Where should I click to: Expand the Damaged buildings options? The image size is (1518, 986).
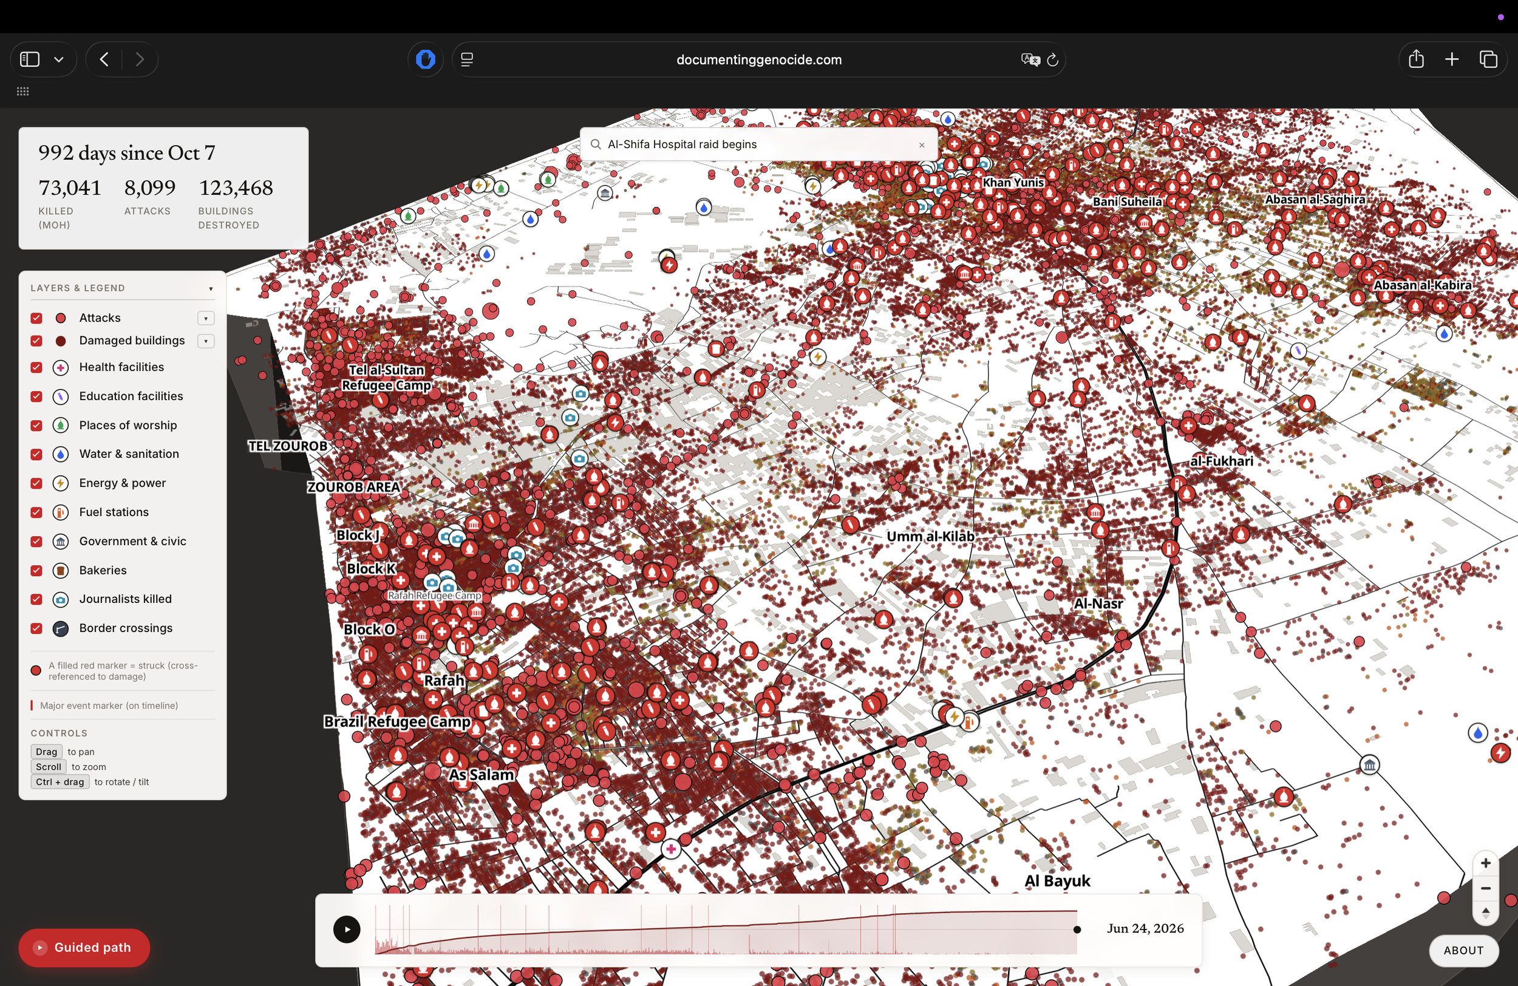click(205, 341)
